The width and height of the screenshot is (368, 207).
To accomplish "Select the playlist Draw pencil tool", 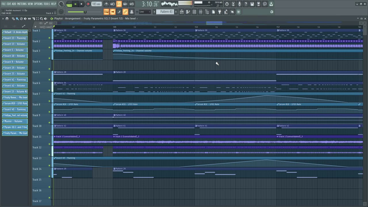I will 13,18.
